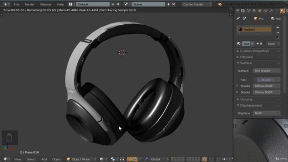
Task: Select the leather2 material slot
Action: tap(254, 29)
